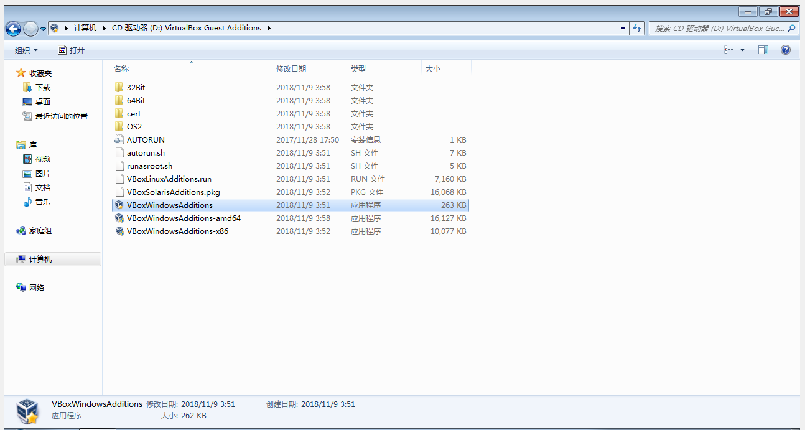Screen dimensions: 805x430
Task: Select the file name VBoxSolarisAdditions.pkg
Action: 174,192
